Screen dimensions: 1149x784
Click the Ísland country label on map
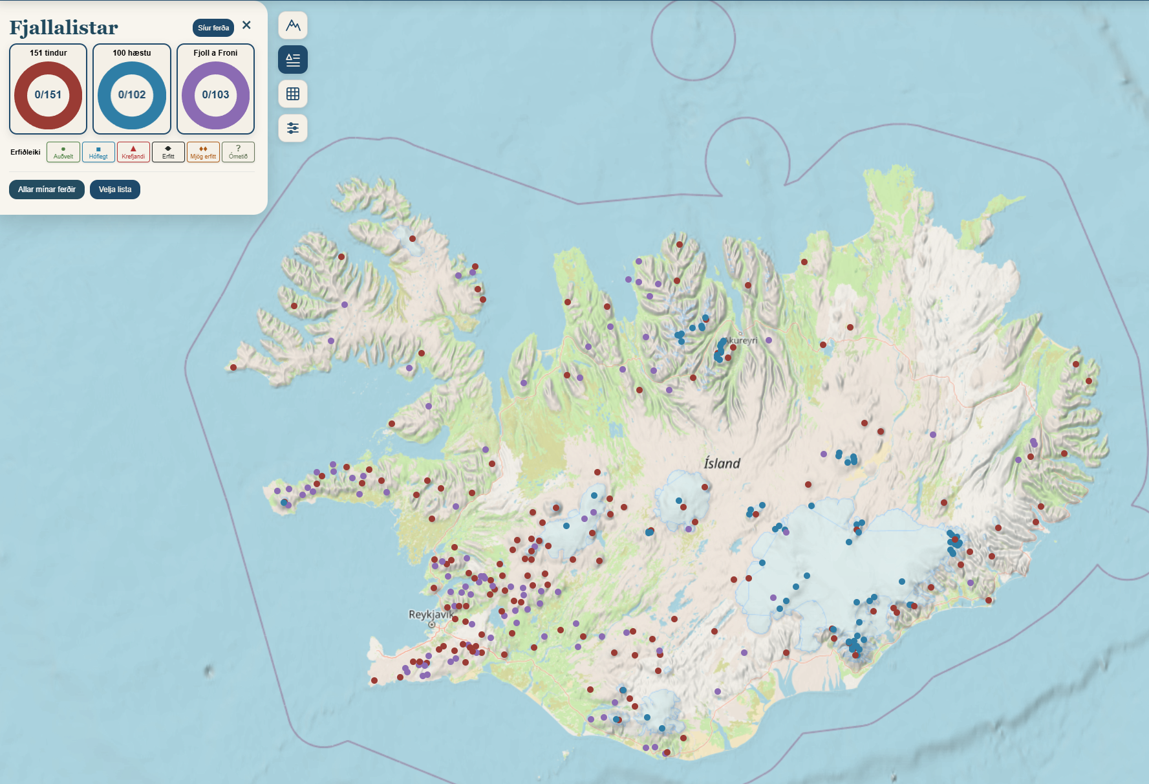point(722,463)
